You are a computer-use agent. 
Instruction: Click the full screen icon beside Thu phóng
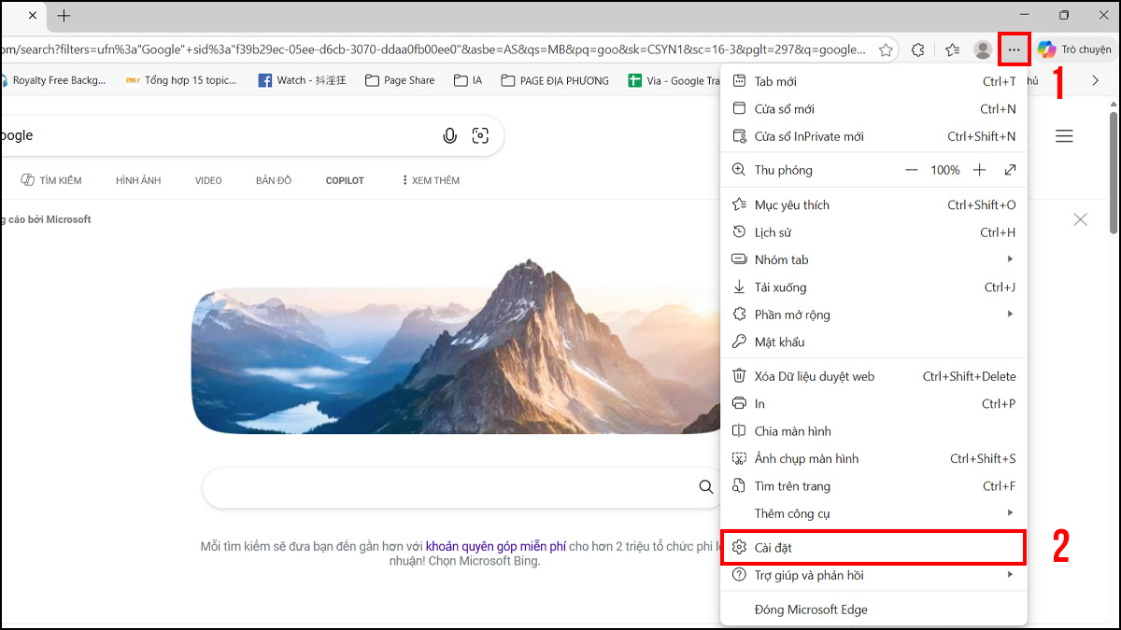click(1010, 170)
